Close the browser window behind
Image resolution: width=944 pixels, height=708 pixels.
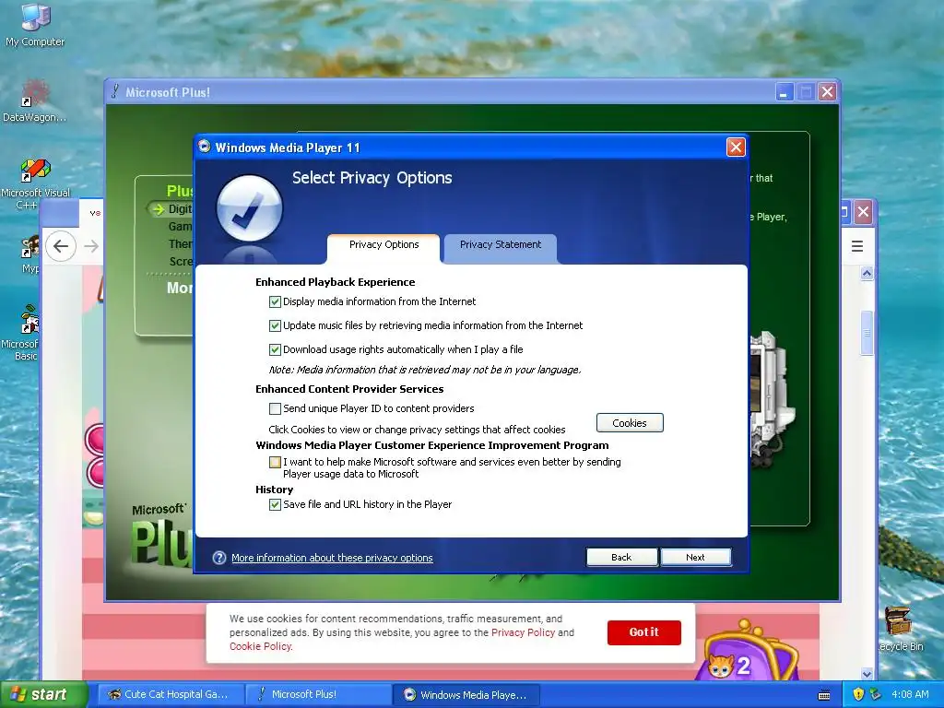tap(863, 212)
